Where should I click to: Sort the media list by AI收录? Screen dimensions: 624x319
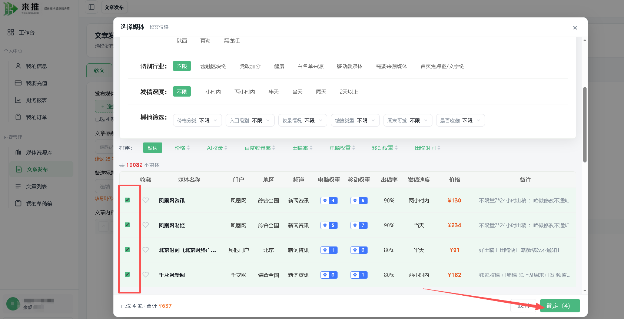click(217, 148)
